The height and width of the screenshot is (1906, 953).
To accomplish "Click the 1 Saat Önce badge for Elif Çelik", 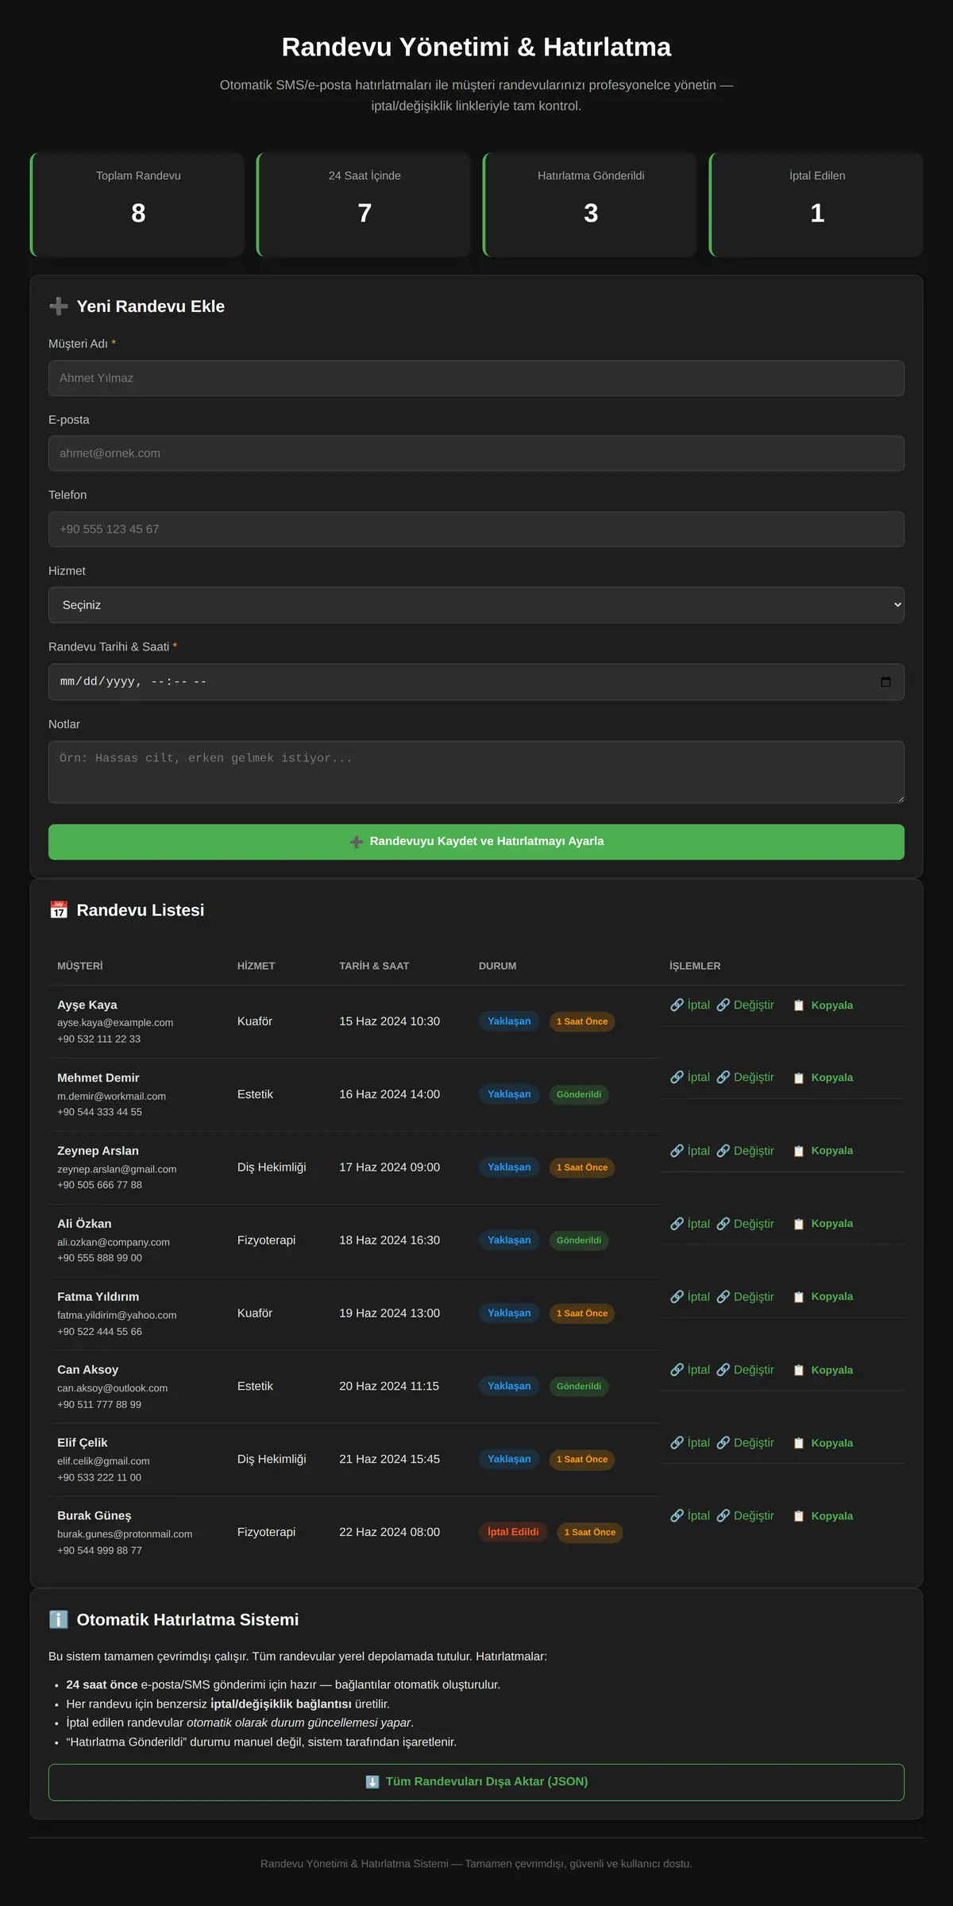I will tap(582, 1460).
